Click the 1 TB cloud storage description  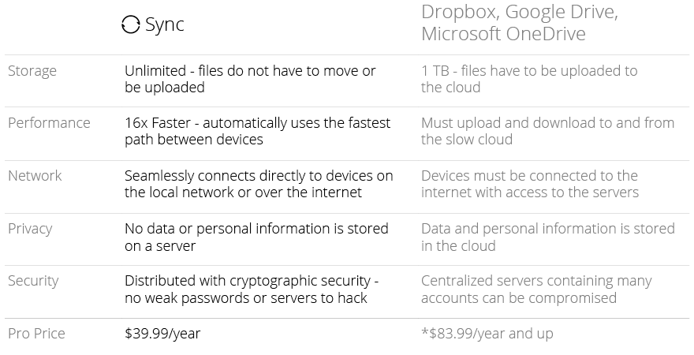point(529,79)
